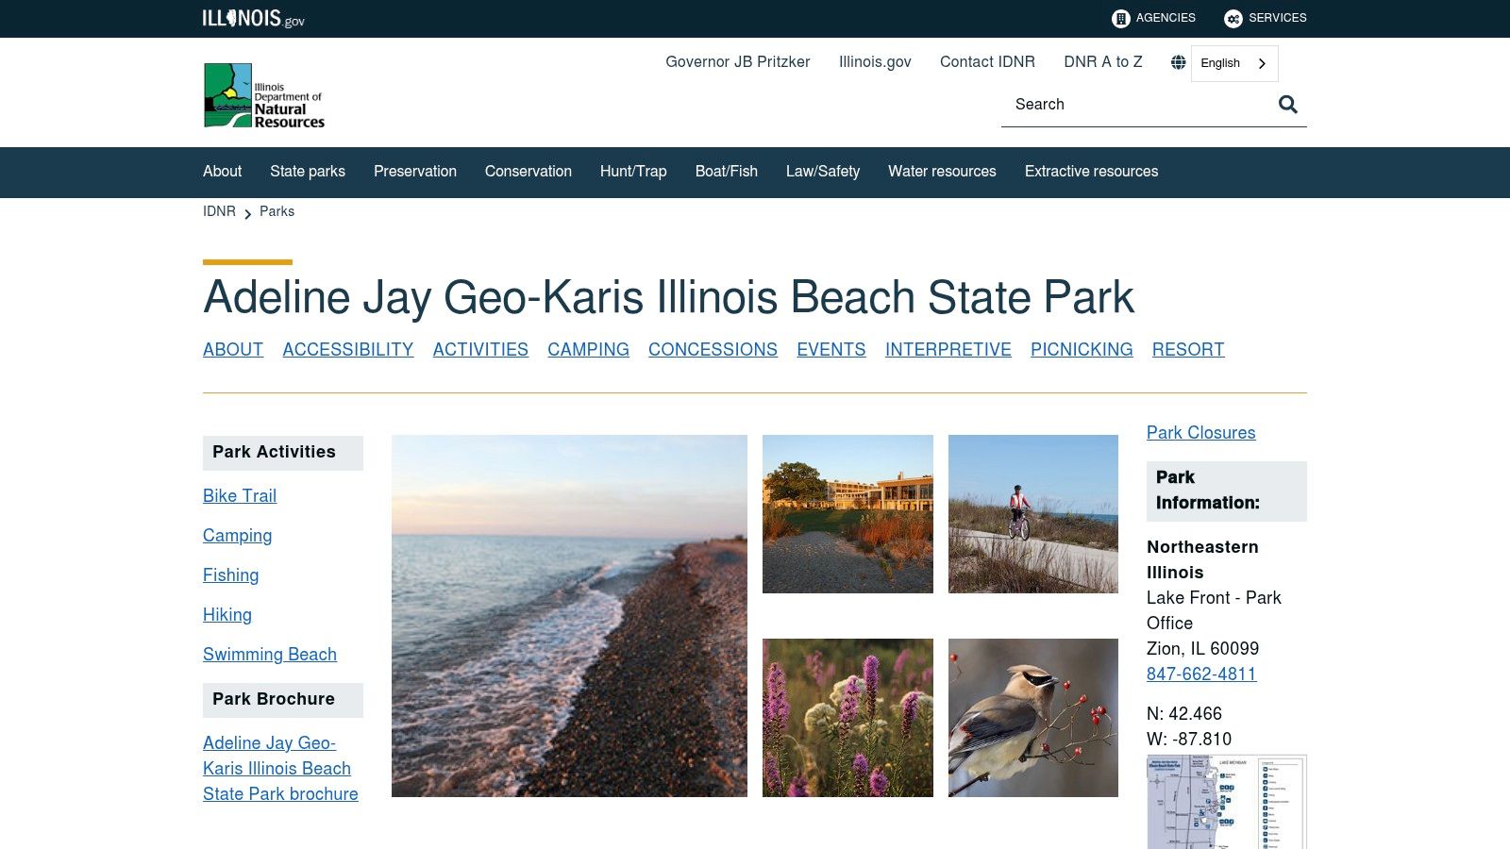Open the Conservation menu
1510x849 pixels.
528,172
